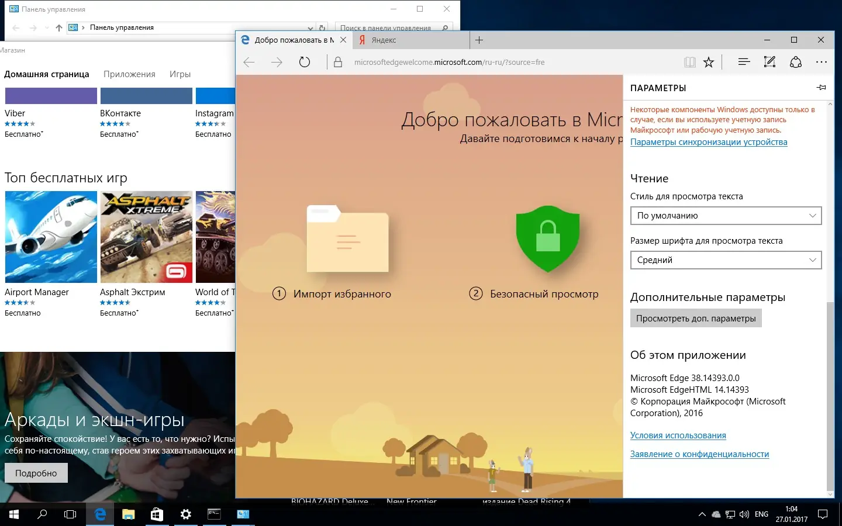Open the Hub panel icon
Viewport: 842px width, 526px height.
[743, 61]
